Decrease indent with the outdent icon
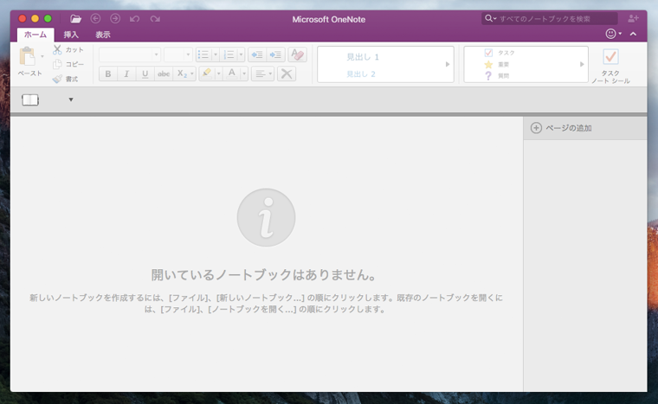Viewport: 658px width, 404px height. (257, 55)
